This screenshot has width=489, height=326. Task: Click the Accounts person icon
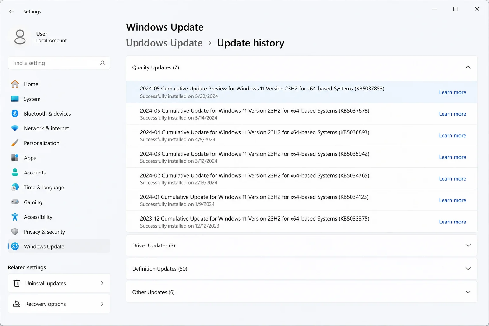(x=15, y=172)
